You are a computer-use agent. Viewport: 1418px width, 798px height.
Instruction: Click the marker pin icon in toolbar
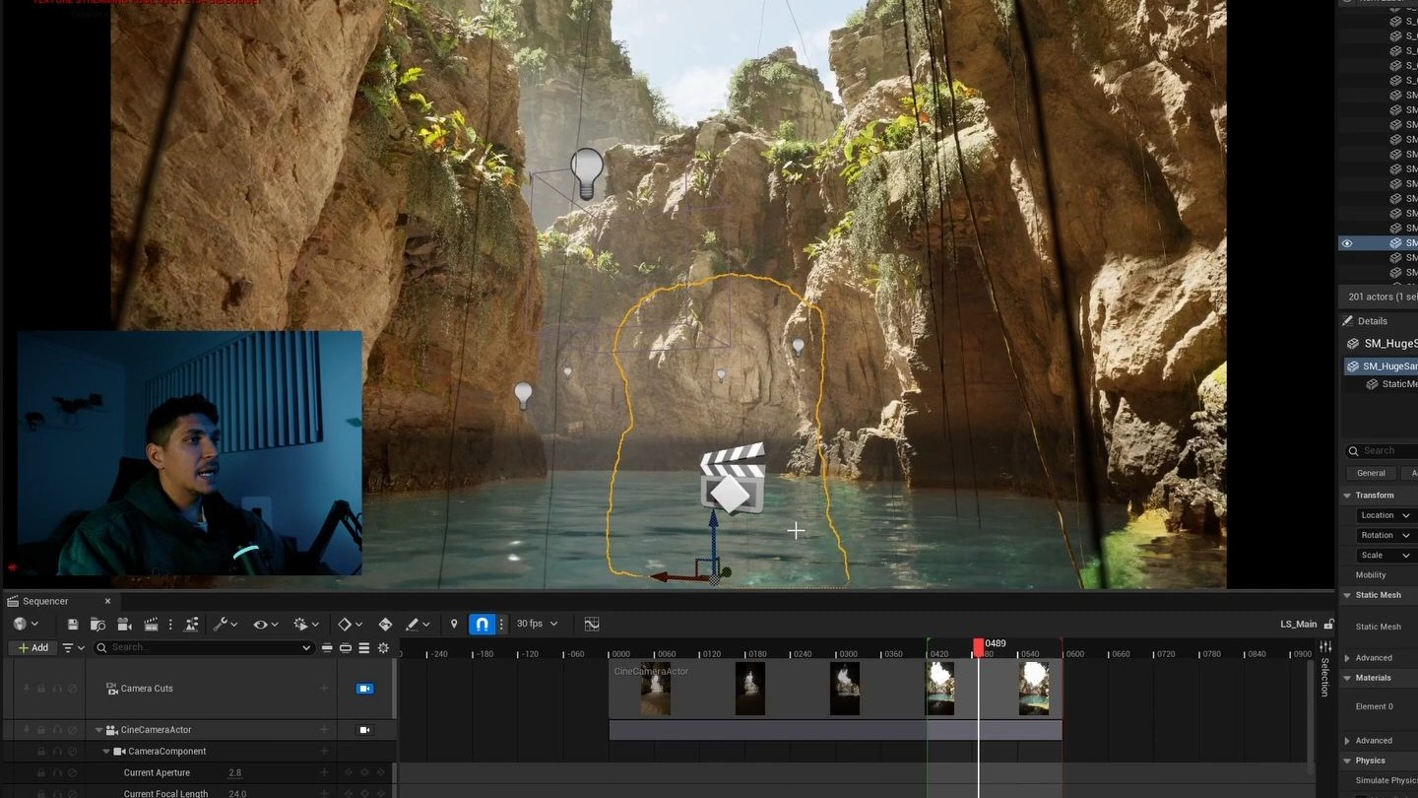pyautogui.click(x=454, y=625)
